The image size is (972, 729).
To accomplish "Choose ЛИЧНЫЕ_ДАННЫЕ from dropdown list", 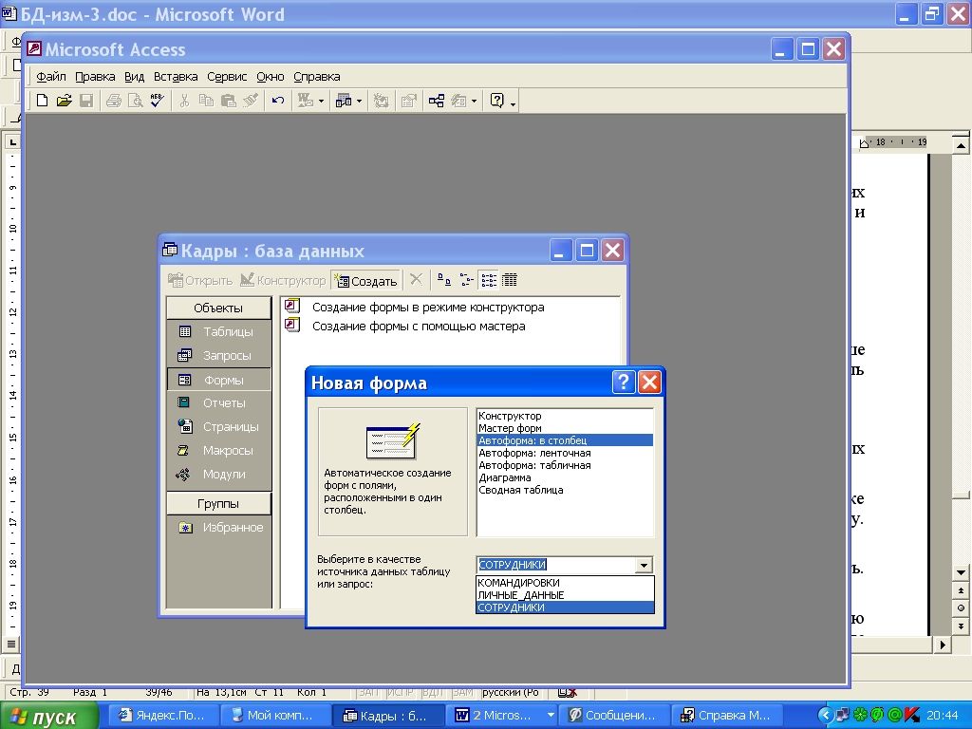I will pos(565,595).
